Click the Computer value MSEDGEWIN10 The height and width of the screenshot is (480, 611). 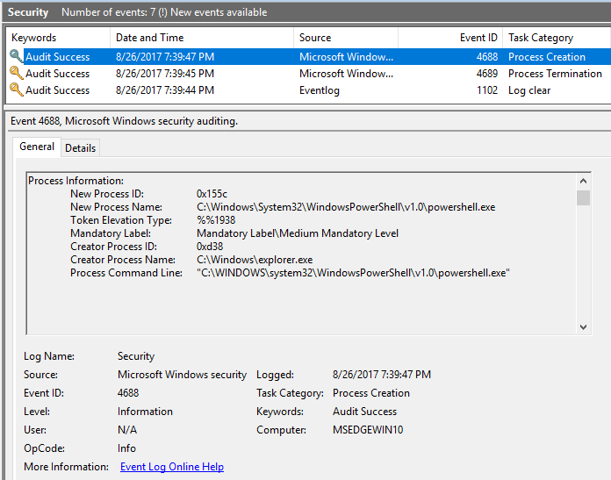(368, 430)
